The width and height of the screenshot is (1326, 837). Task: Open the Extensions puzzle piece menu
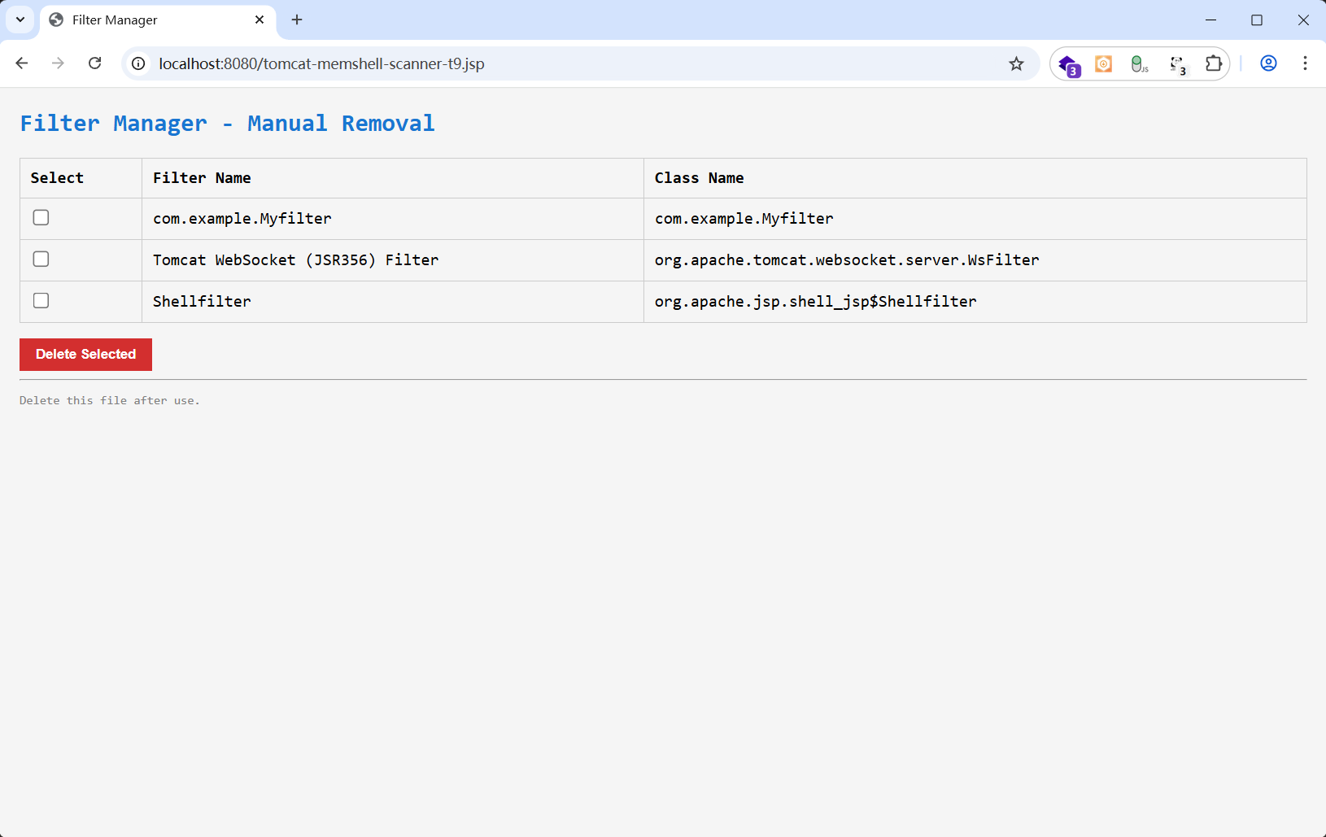coord(1213,63)
